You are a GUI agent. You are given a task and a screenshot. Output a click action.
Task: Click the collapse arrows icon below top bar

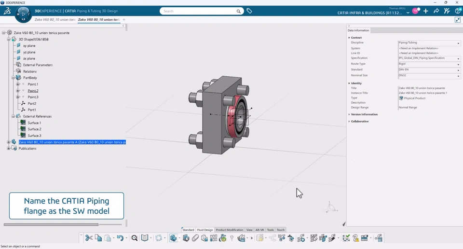coord(457,20)
